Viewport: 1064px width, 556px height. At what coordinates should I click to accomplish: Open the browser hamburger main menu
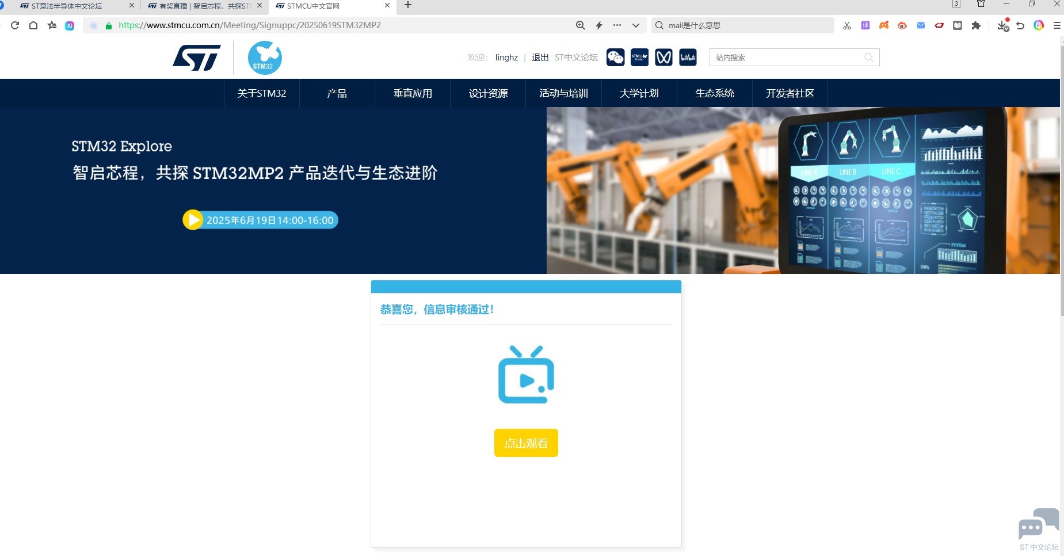click(x=1057, y=25)
